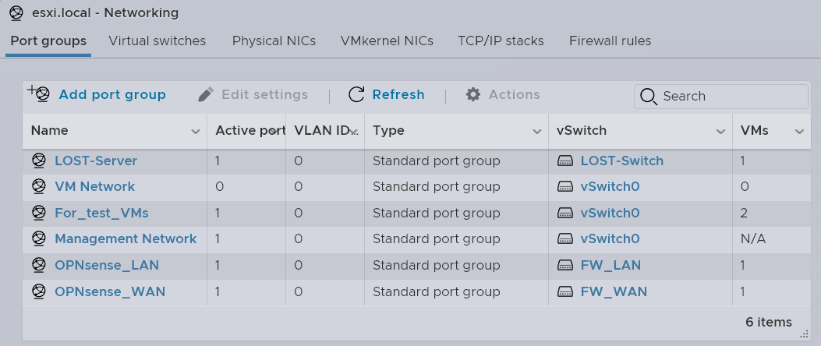Open the Name column dropdown arrow
This screenshot has height=346, width=821.
pos(196,132)
